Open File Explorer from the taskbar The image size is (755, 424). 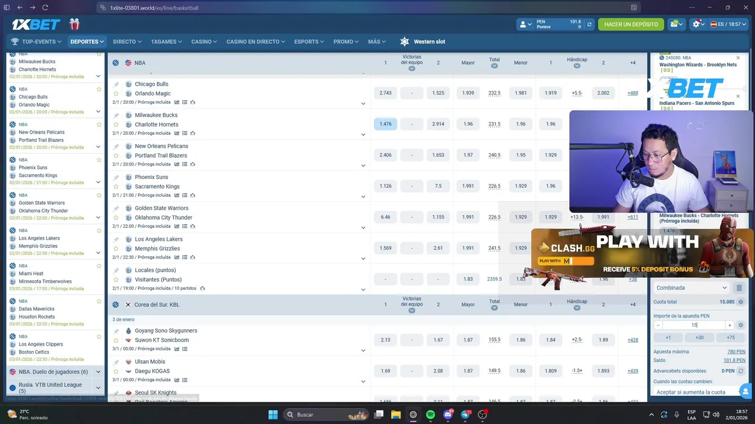click(396, 415)
